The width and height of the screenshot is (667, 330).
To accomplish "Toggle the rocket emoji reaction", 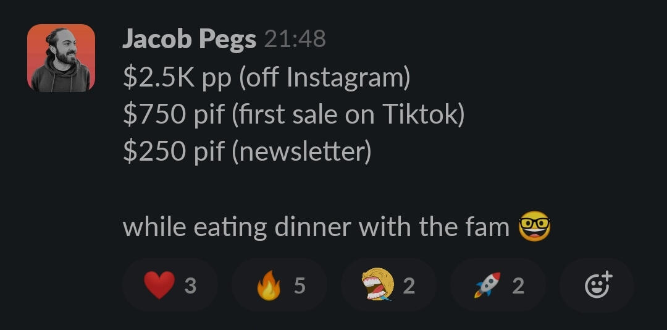I will pyautogui.click(x=487, y=286).
